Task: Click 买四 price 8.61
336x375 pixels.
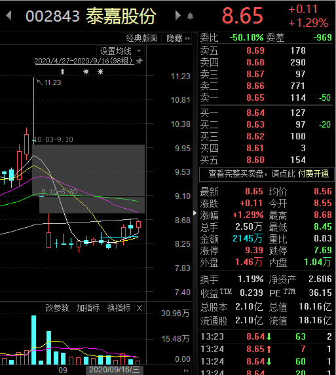Action: click(x=255, y=148)
